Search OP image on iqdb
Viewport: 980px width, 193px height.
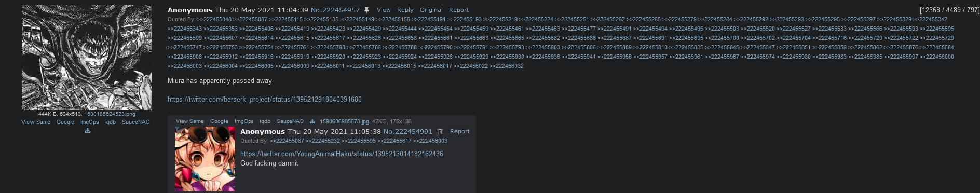click(x=111, y=122)
